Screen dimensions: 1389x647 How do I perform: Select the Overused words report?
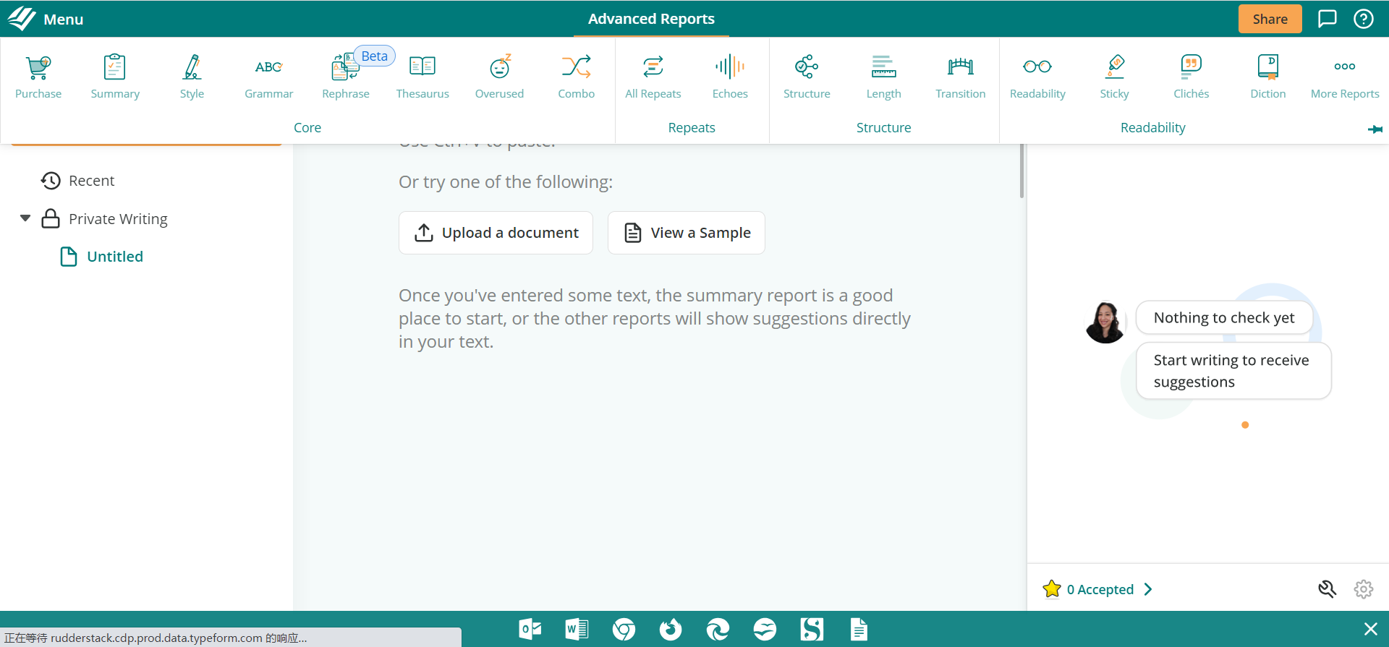(499, 77)
